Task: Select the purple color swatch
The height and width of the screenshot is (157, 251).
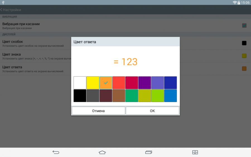Action: pyautogui.click(x=144, y=83)
